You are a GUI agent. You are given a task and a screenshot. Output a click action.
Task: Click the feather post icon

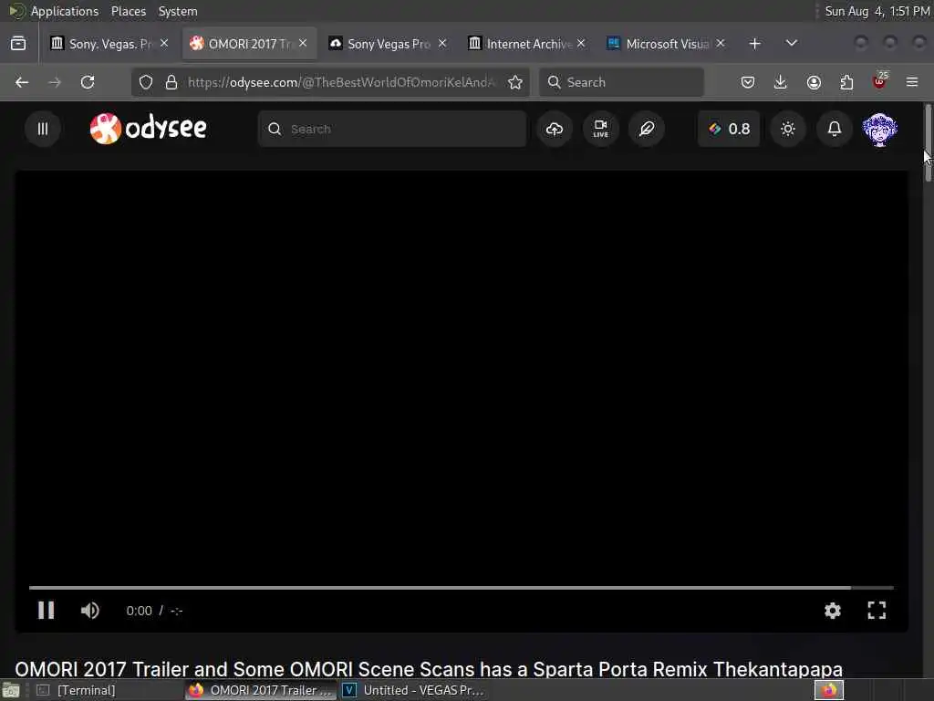tap(647, 129)
